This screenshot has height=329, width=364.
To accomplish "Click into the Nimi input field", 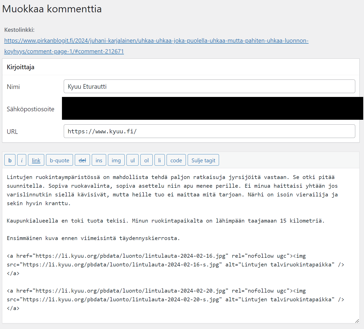I will [209, 86].
